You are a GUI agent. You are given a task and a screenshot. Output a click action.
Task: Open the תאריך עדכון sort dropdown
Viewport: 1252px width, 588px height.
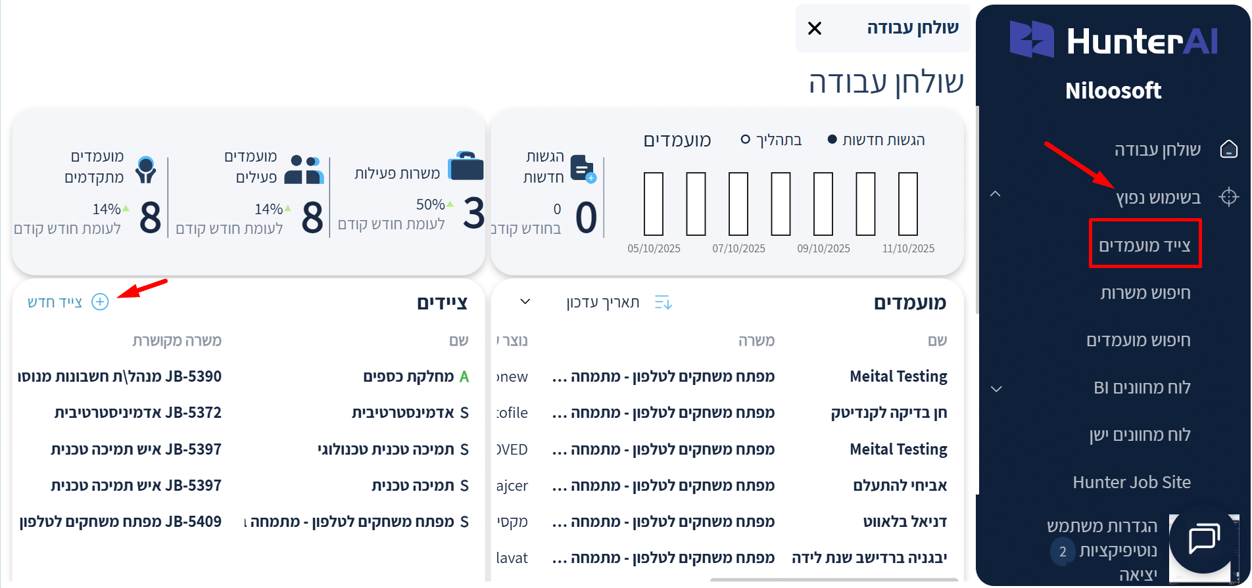(525, 302)
